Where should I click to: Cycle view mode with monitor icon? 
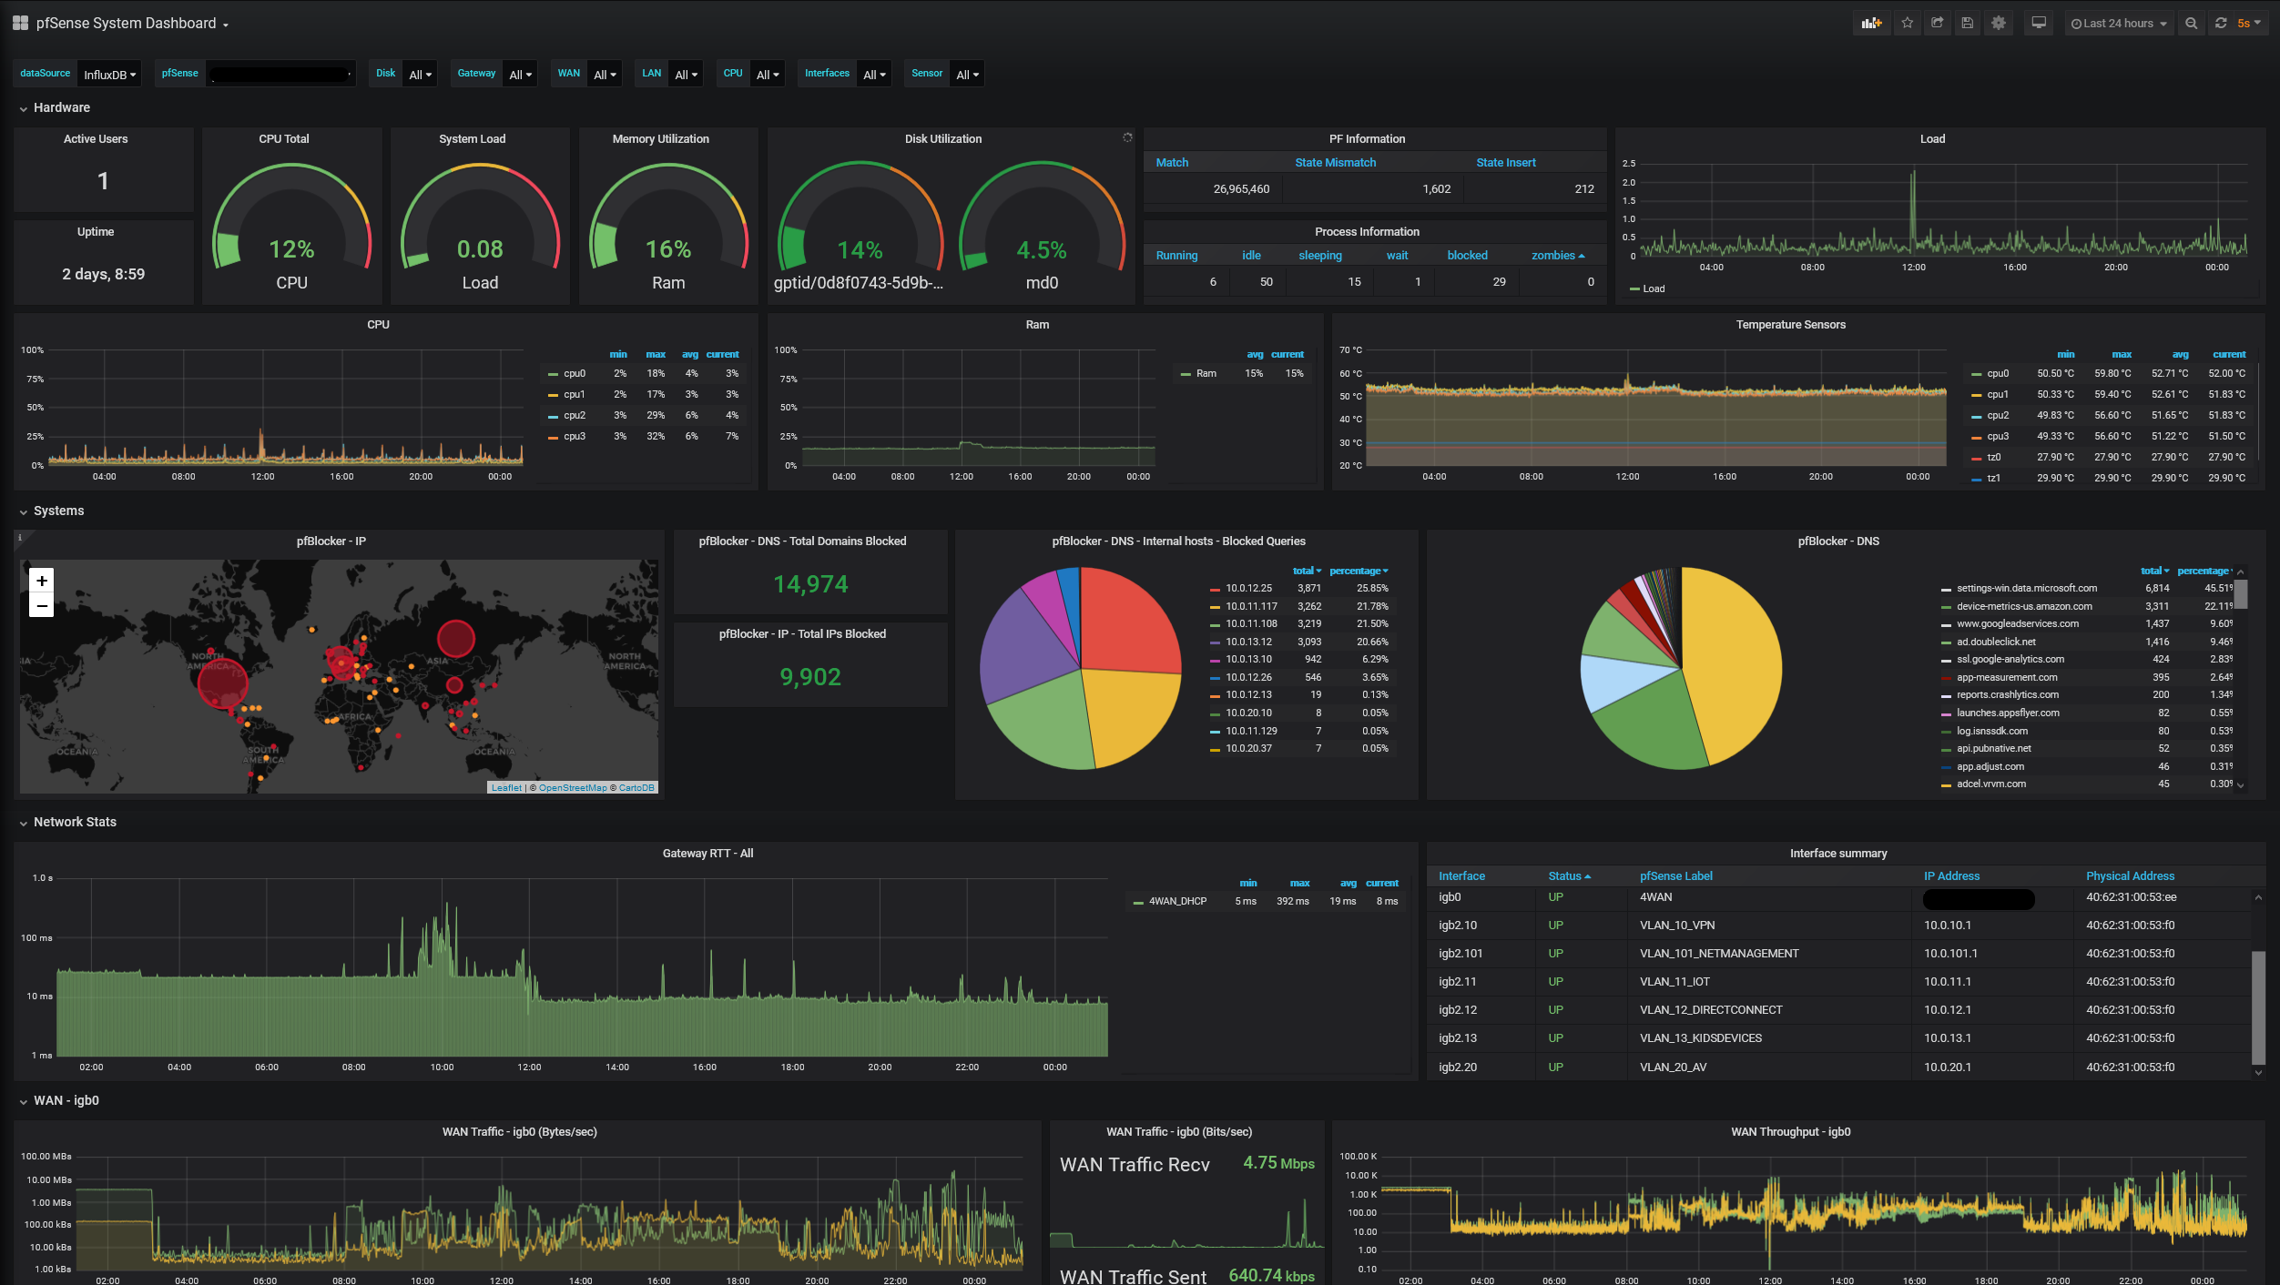tap(2039, 24)
